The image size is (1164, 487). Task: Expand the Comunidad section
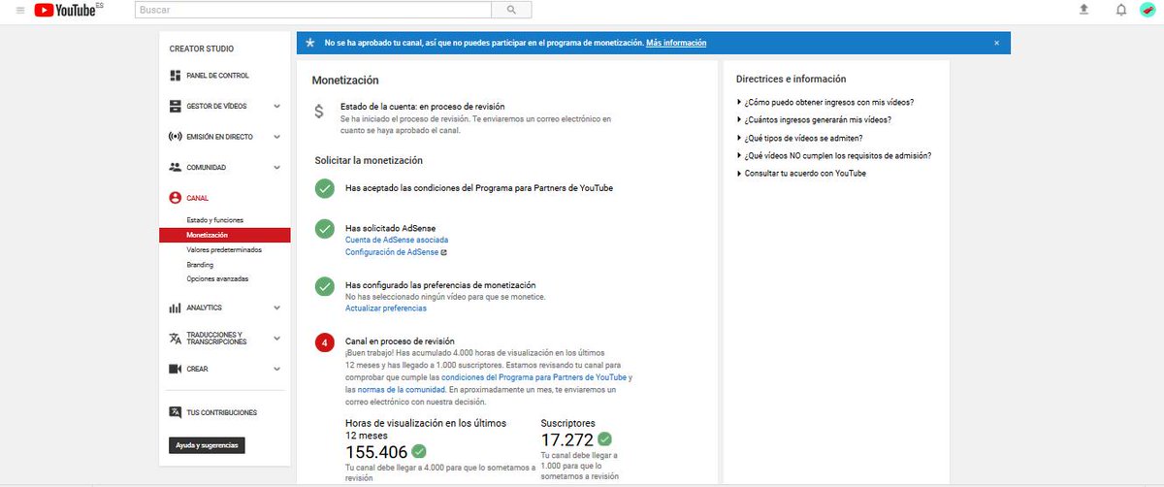point(277,167)
